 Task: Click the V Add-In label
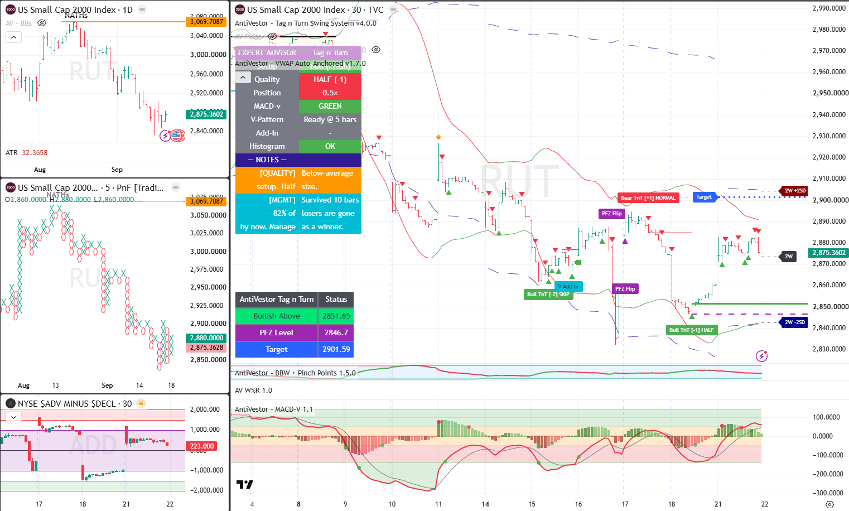pyautogui.click(x=568, y=286)
